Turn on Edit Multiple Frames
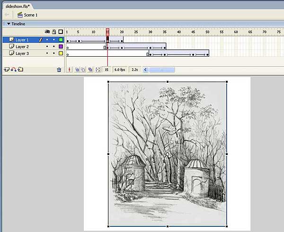 coord(90,69)
